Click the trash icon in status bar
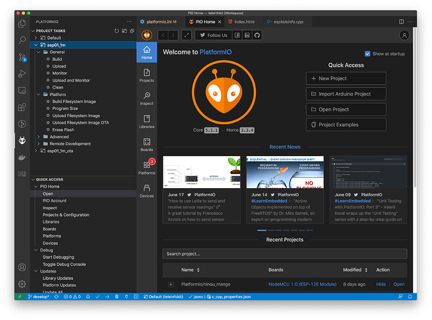This screenshot has width=432, height=320. point(116,297)
